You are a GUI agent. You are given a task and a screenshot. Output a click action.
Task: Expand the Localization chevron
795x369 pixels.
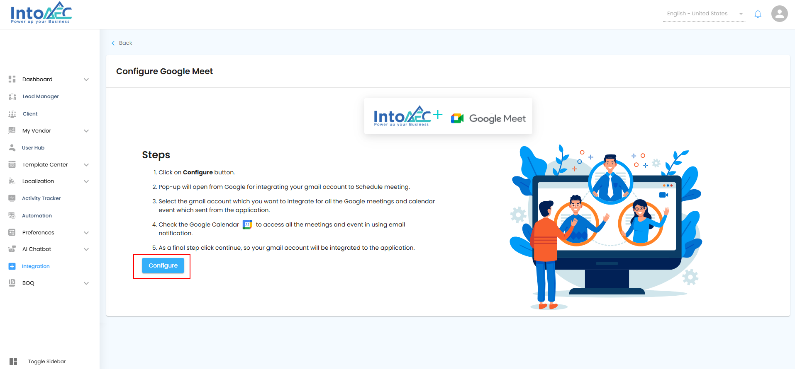[86, 181]
